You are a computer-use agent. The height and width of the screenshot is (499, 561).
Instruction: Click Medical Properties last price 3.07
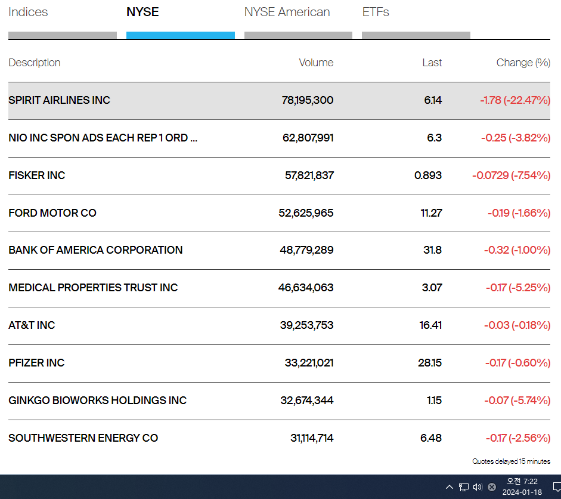coord(432,288)
